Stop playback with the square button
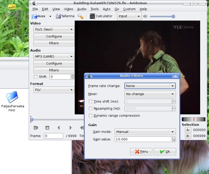Image resolution: width=209 pixels, height=174 pixels. pyautogui.click(x=47, y=128)
